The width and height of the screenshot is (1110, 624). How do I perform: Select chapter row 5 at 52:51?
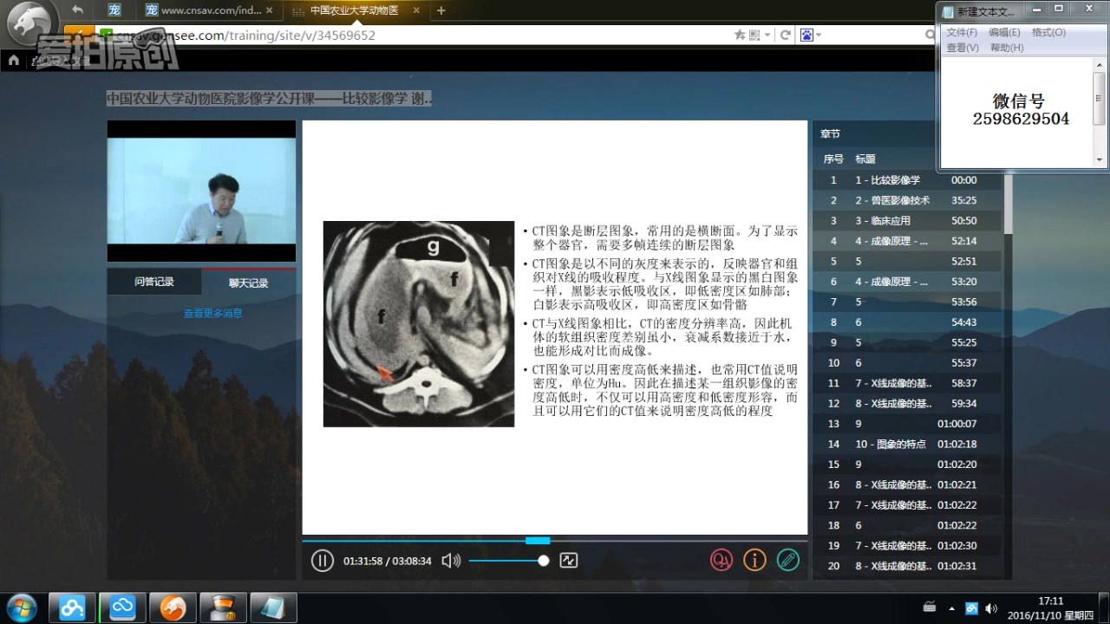coord(907,261)
